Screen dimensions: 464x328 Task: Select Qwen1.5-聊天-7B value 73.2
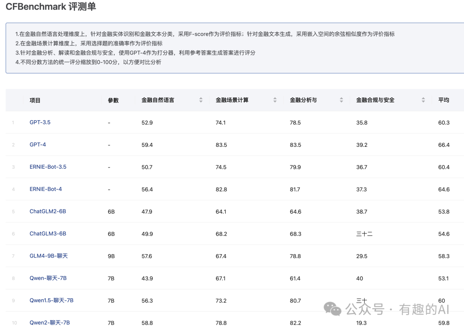coord(221,301)
